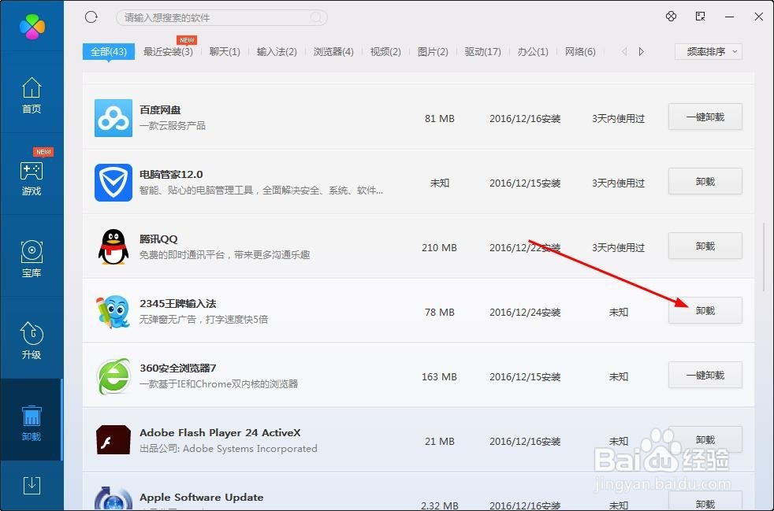
Task: Open the download manager icon at sidebar bottom
Action: (32, 486)
